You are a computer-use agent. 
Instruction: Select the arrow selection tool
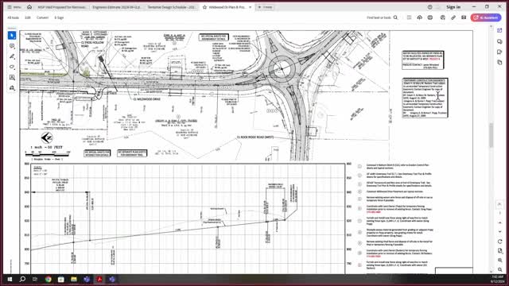[12, 35]
